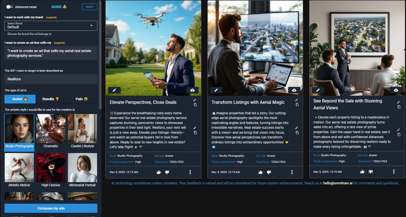Copy the See Beyond the Sale headline
This screenshot has height=217, width=406.
399,107
